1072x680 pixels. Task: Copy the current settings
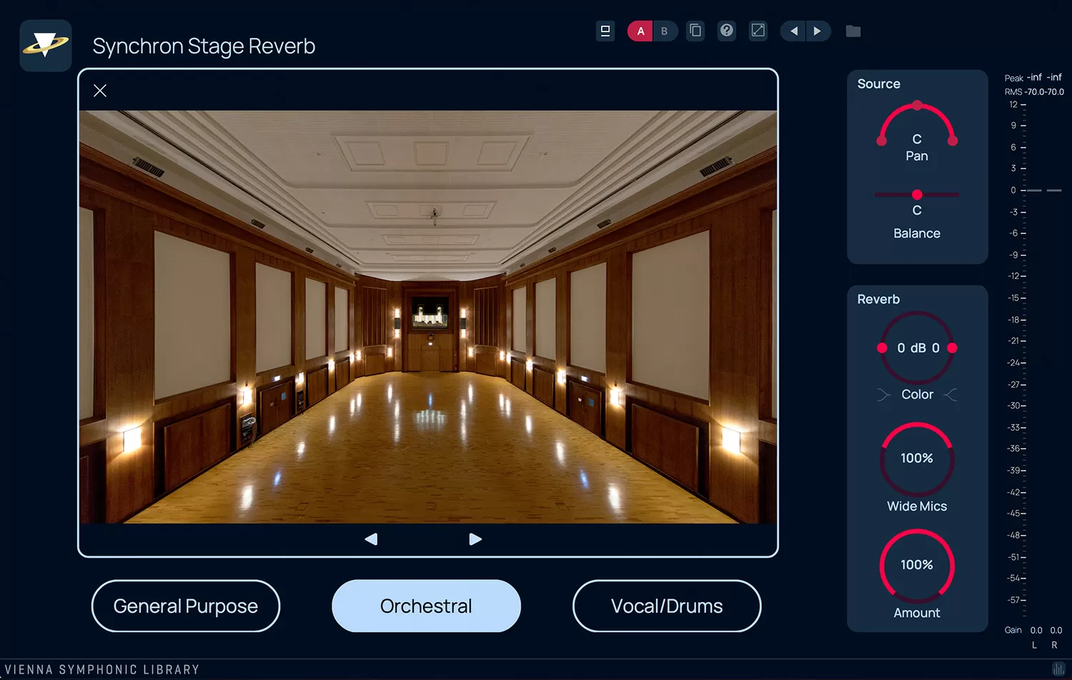(x=695, y=31)
